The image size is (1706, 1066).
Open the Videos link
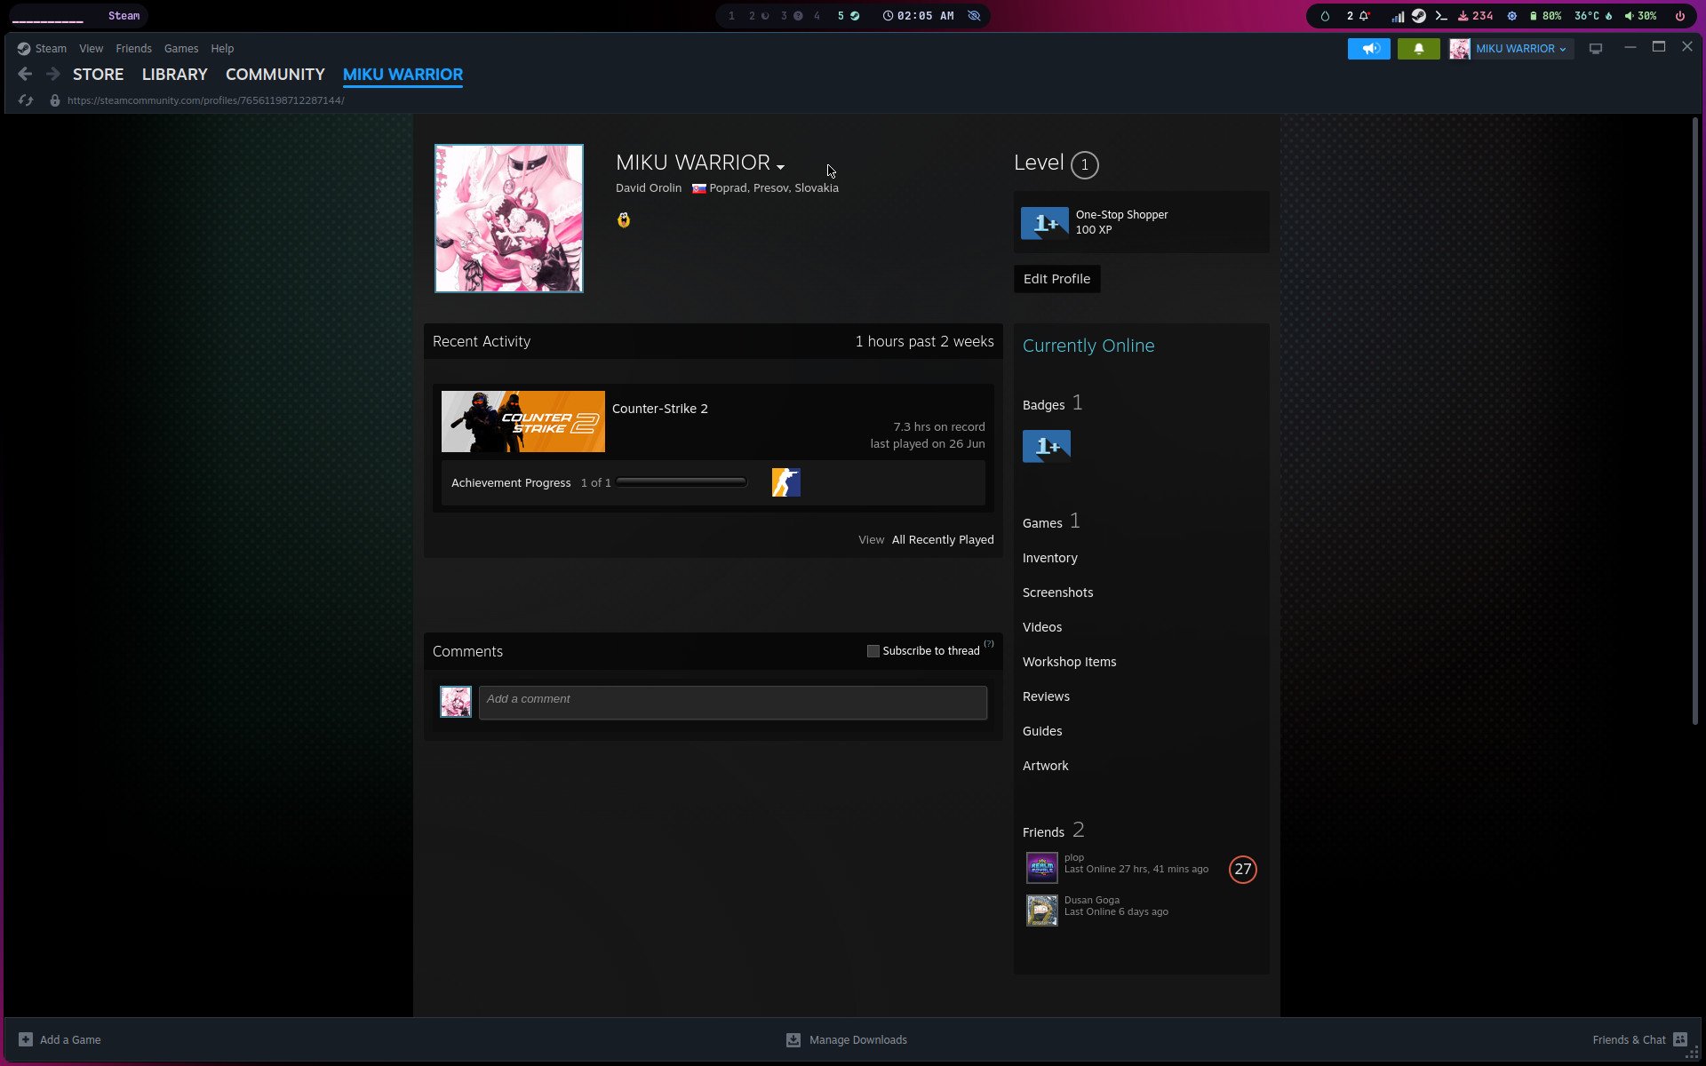[1041, 627]
